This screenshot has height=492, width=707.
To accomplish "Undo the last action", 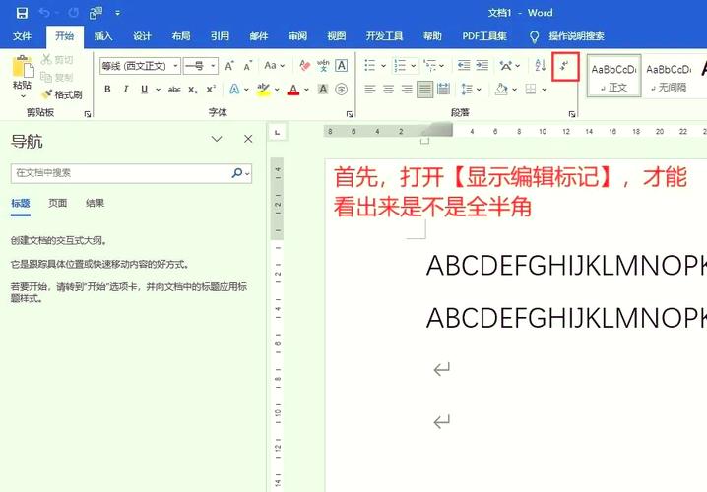I will [44, 13].
